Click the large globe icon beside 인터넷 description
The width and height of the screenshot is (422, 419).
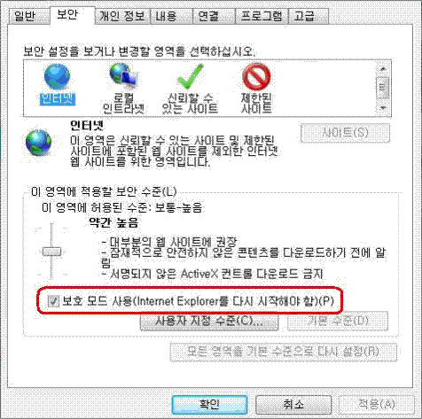pos(38,143)
